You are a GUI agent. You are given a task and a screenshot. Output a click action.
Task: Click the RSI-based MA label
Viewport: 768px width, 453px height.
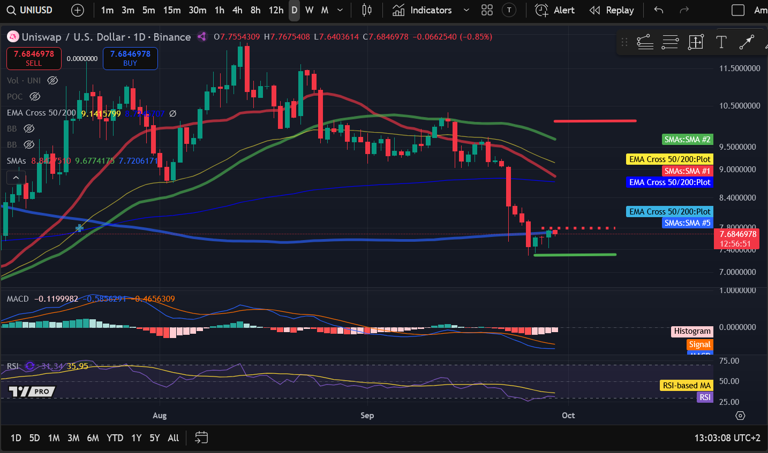(x=687, y=386)
